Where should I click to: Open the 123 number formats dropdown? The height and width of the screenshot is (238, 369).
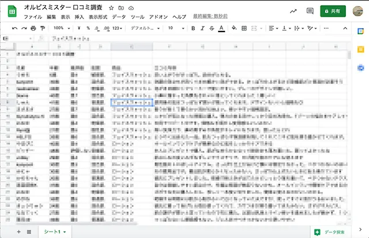117,28
